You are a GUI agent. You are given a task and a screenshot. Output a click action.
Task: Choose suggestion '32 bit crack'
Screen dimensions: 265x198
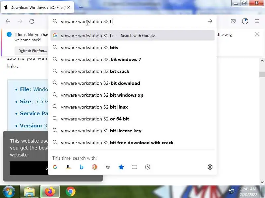pos(132,71)
